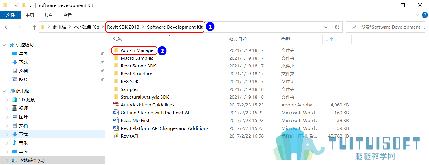Click the New folder quick access icon
The image size is (429, 165).
(x=24, y=5)
